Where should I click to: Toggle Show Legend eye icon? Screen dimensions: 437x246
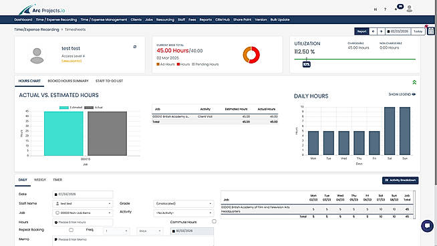(414, 94)
